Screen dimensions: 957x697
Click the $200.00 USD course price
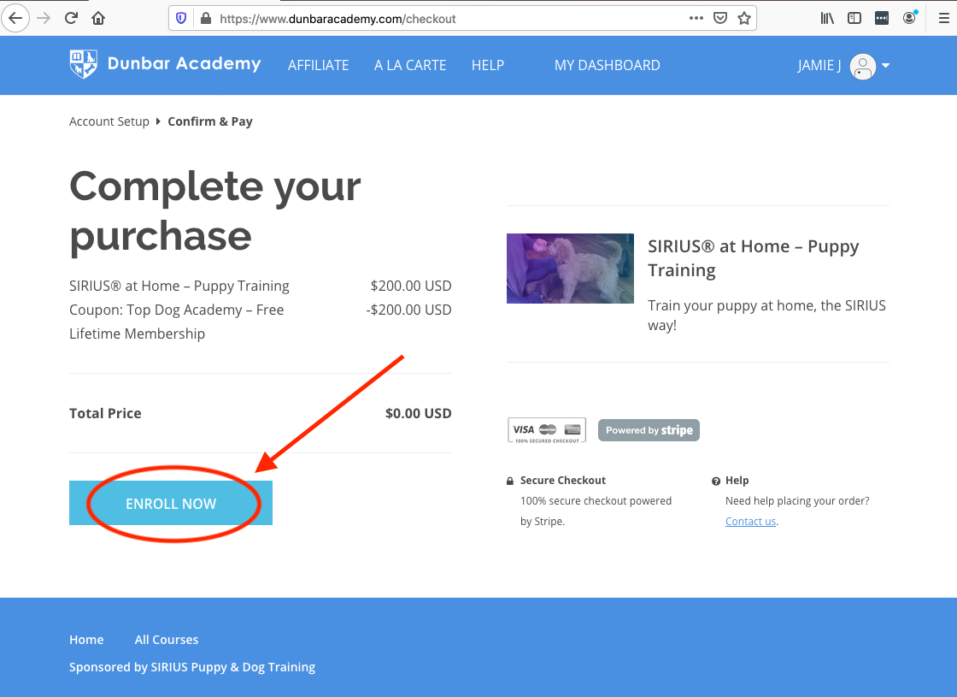[411, 286]
